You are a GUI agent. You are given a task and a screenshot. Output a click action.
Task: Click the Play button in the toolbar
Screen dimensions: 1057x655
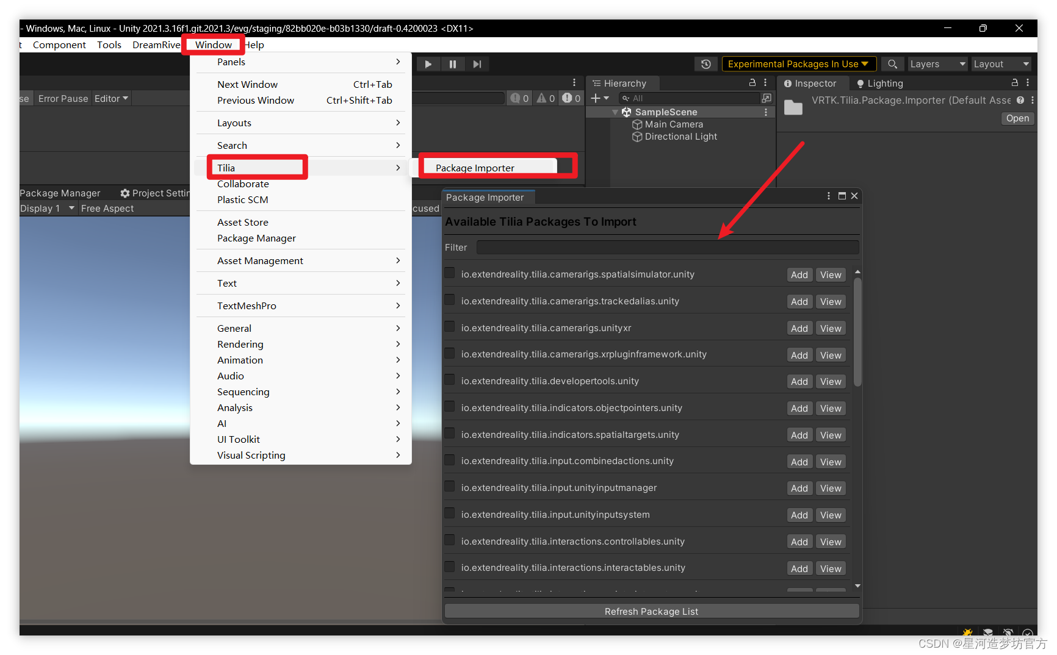tap(428, 64)
